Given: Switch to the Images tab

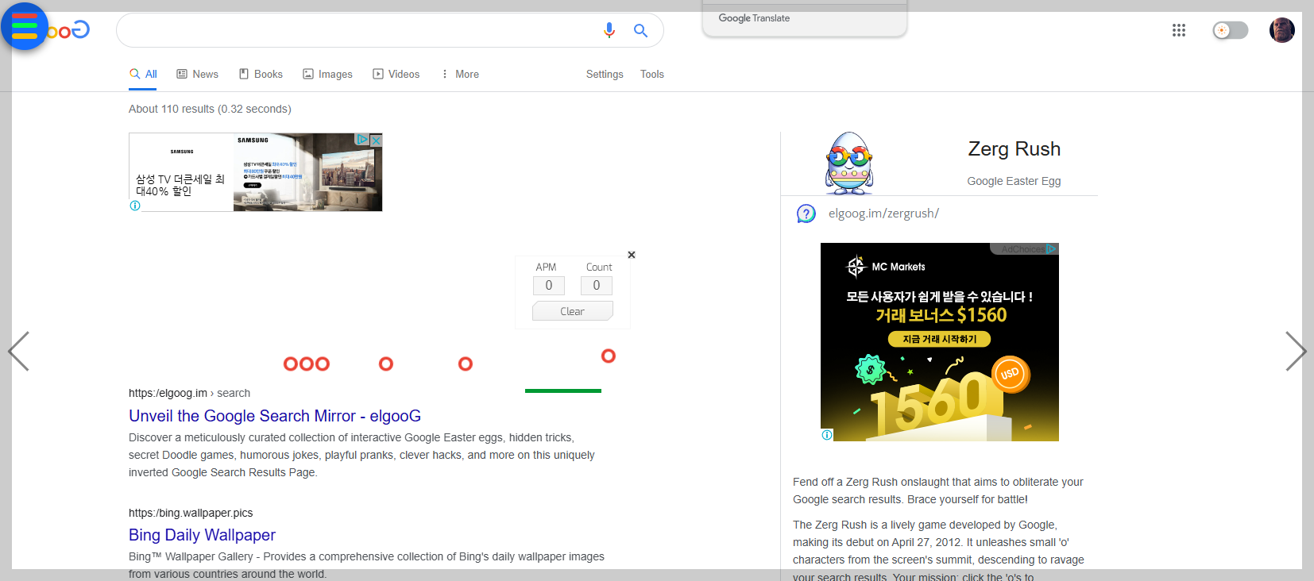Looking at the screenshot, I should click(327, 74).
